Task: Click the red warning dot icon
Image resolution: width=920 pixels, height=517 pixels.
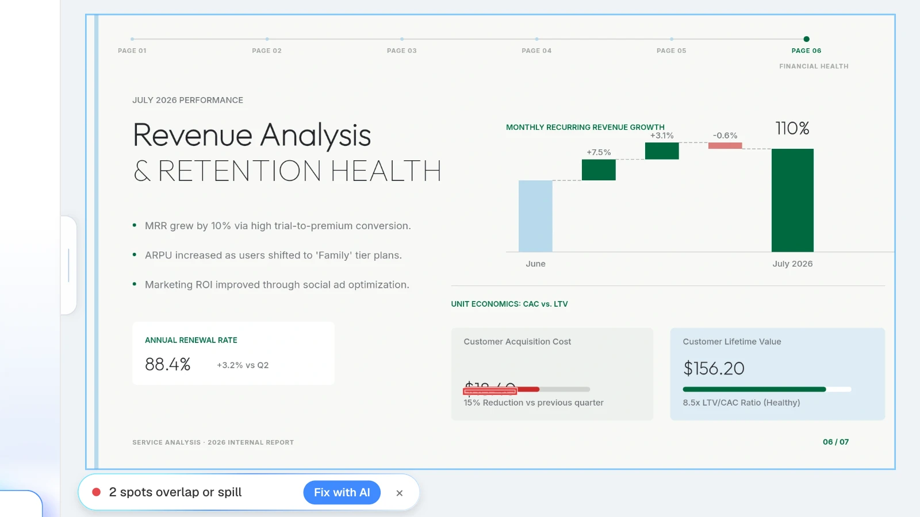Action: (97, 492)
